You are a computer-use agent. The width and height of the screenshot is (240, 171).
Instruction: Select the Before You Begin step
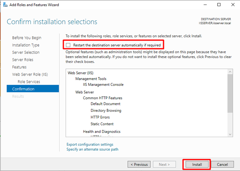(27, 38)
